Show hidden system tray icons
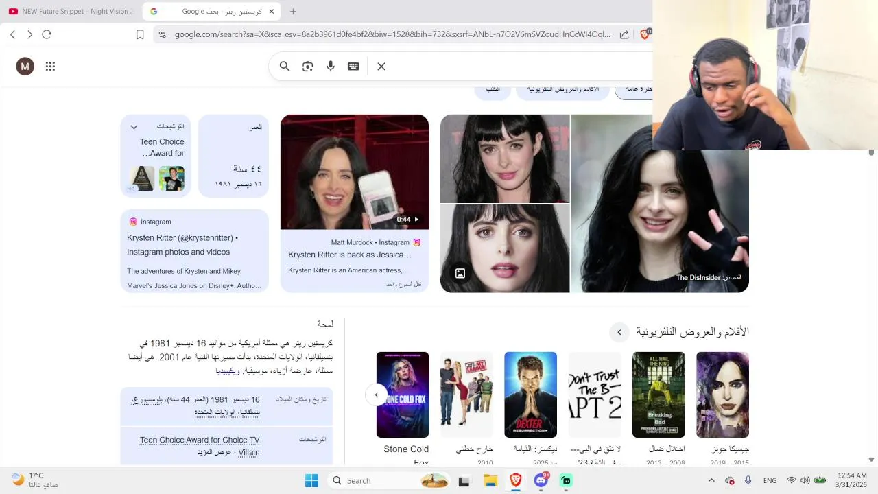The image size is (878, 494). [711, 480]
